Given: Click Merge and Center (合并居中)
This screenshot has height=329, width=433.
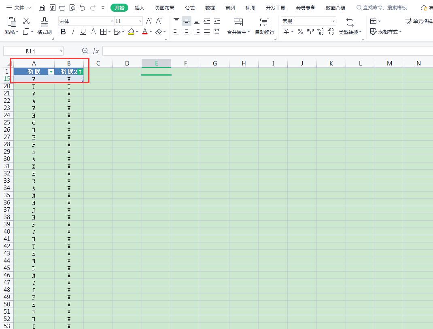Looking at the screenshot, I should [238, 26].
